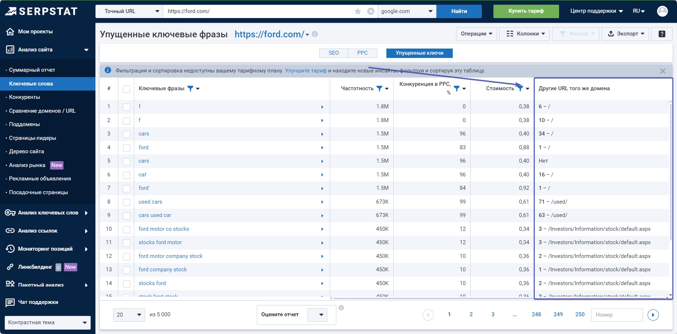This screenshot has height=334, width=677.
Task: Click the favorite star icon in URL bar
Action: [358, 11]
